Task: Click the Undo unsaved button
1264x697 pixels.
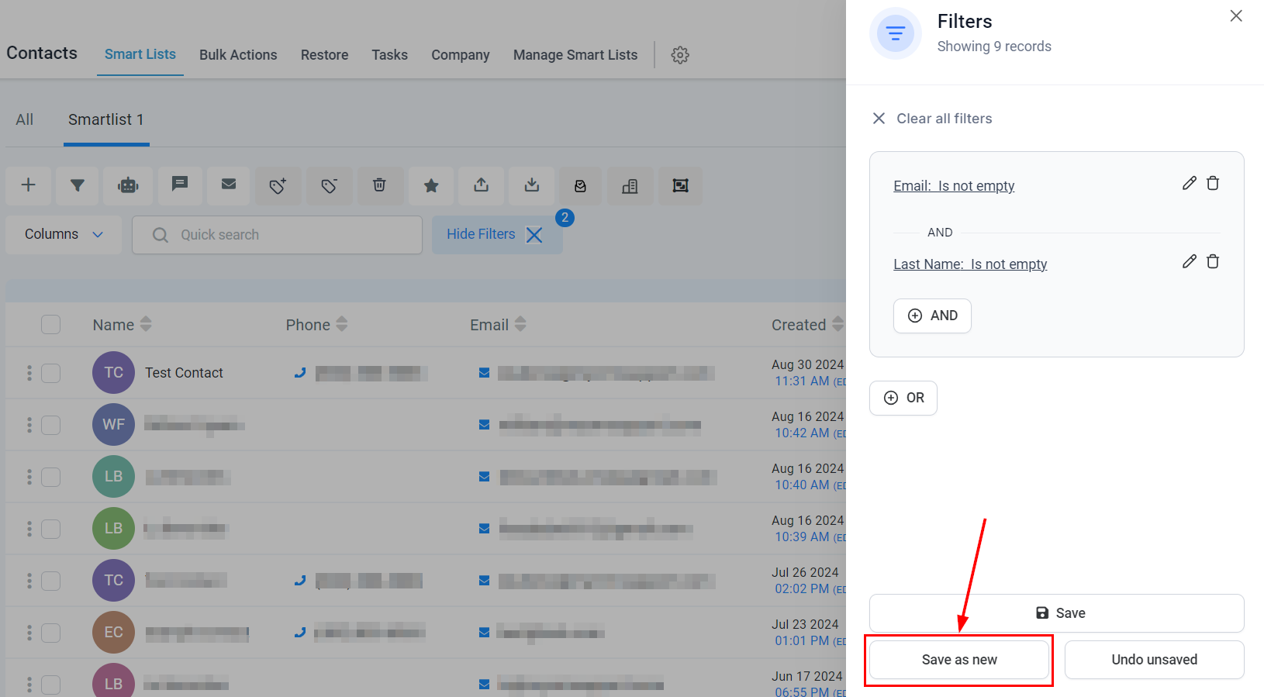Action: [x=1154, y=660]
